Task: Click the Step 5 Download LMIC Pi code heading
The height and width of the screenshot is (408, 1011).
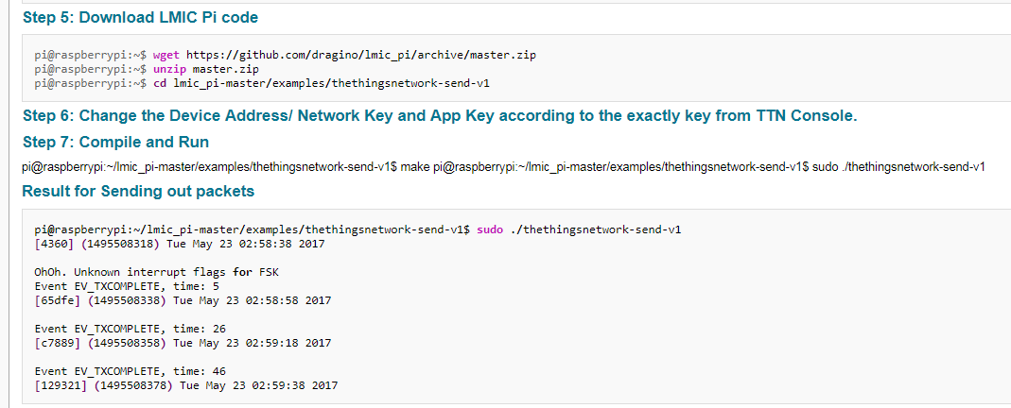Action: [141, 18]
